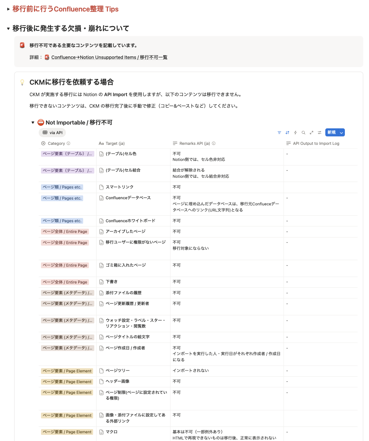This screenshot has height=441, width=369.
Task: Click ページ全体 / Entire Page tag in 下書き row
Action: (65, 282)
